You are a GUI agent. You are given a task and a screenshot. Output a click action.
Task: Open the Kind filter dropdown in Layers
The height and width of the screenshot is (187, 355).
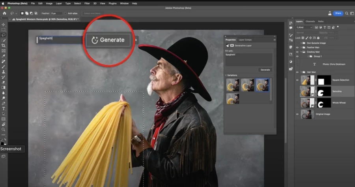305,27
